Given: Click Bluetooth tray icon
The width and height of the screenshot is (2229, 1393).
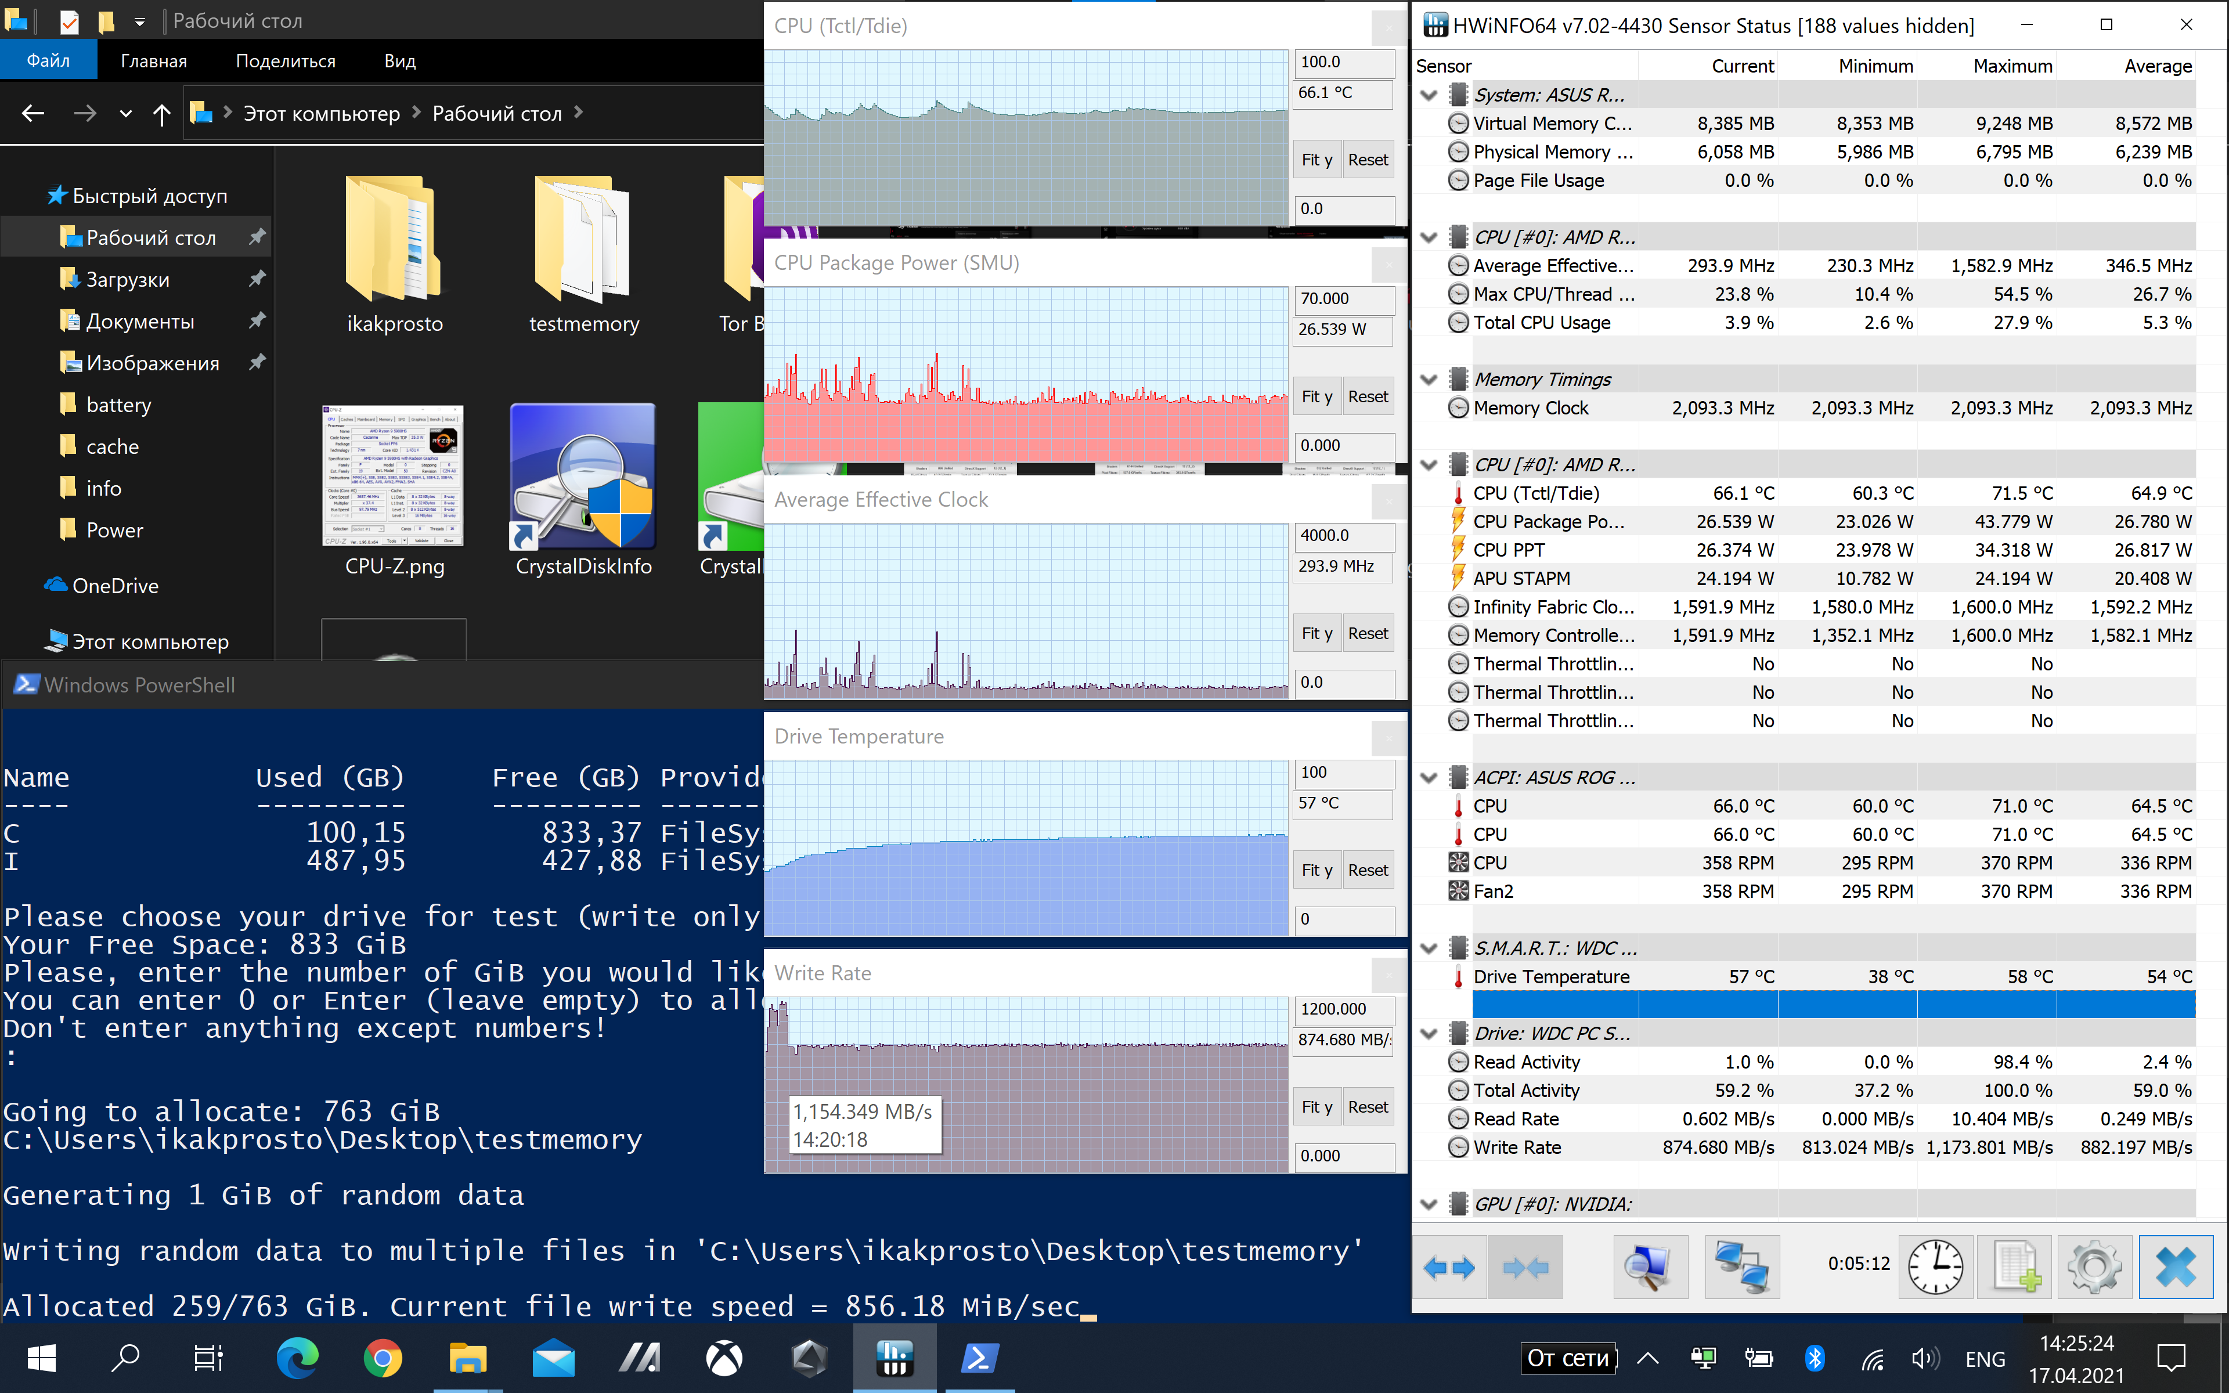Looking at the screenshot, I should tap(1815, 1358).
